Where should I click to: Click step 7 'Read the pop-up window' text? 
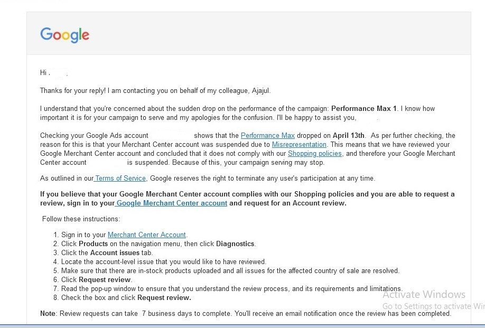point(232,288)
